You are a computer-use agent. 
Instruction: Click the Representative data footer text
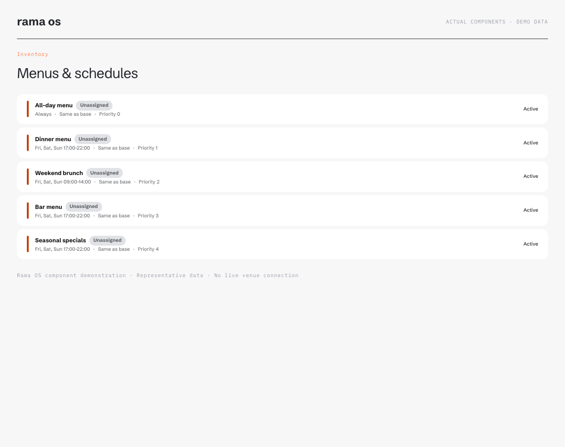pos(170,276)
